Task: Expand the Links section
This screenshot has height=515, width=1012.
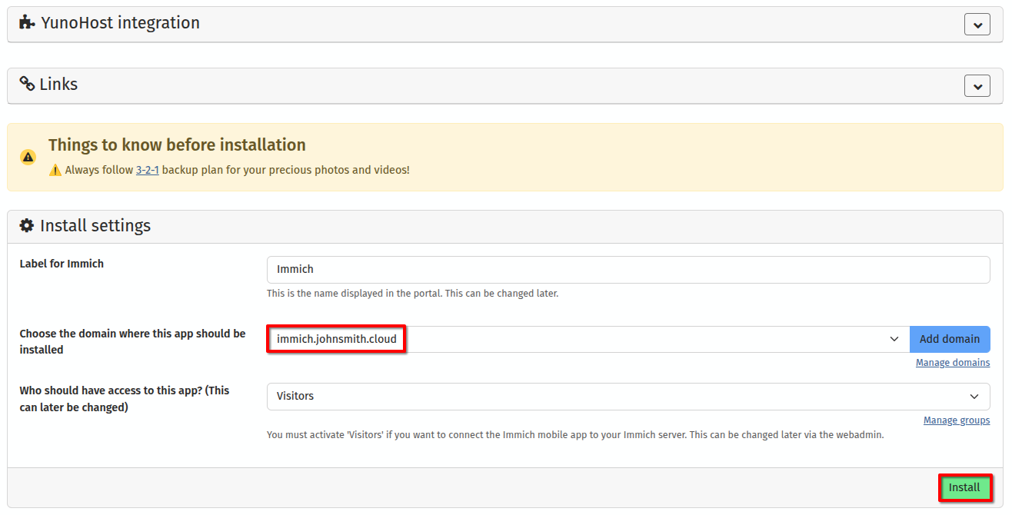Action: coord(977,86)
